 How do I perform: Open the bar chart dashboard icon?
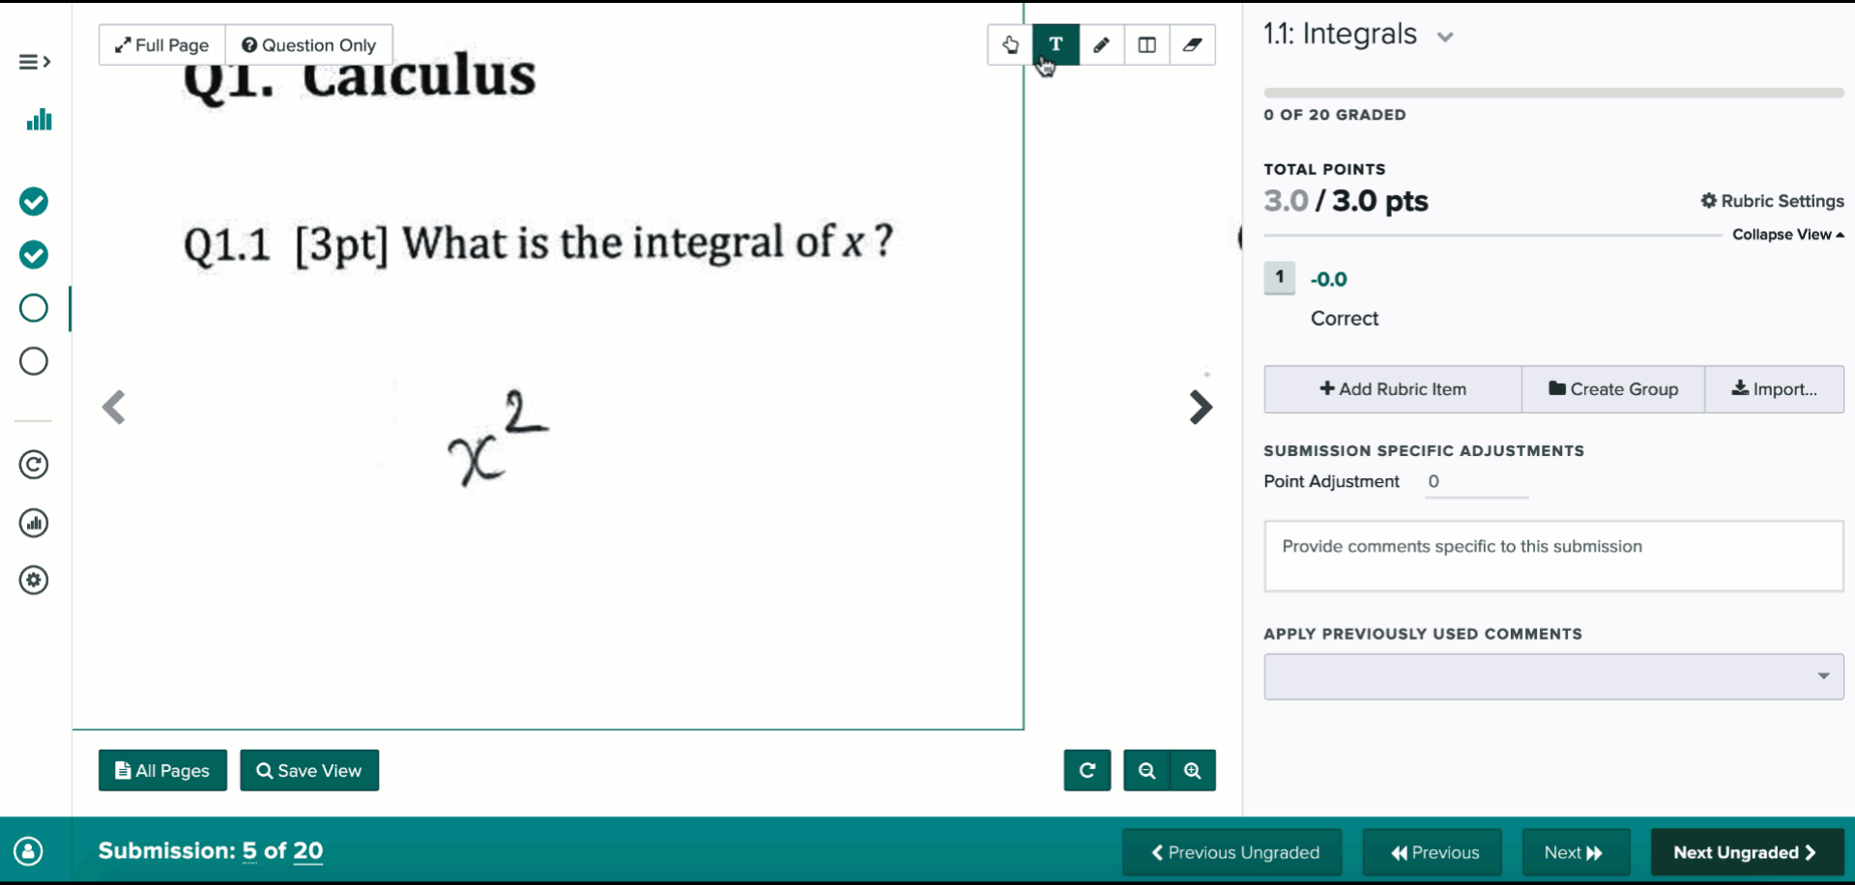[39, 120]
